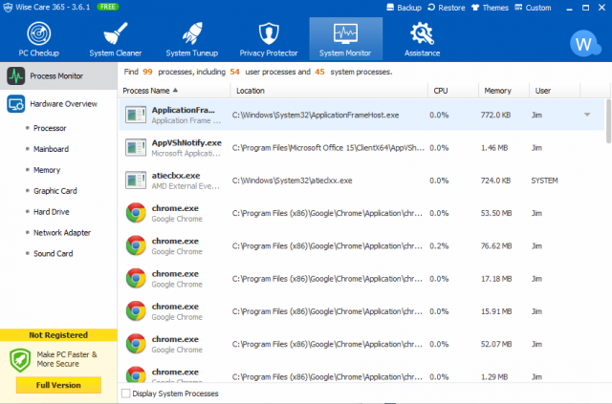The width and height of the screenshot is (612, 404).
Task: Toggle Display System Processes checkbox
Action: [125, 393]
